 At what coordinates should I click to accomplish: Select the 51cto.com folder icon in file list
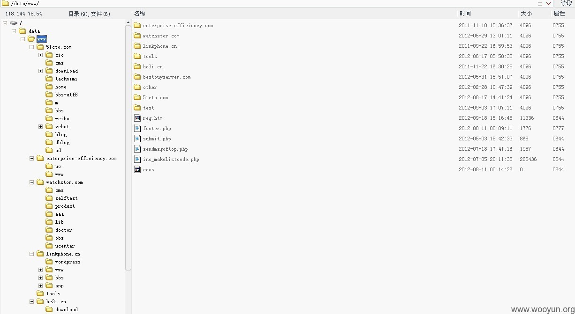point(137,97)
